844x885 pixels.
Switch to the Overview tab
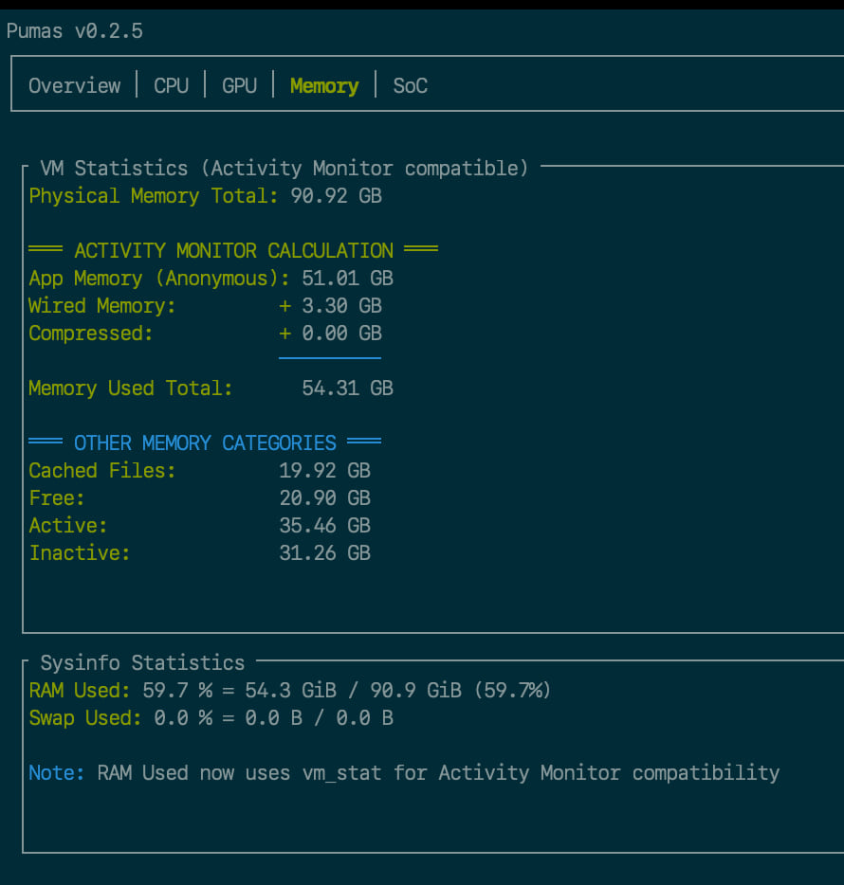pyautogui.click(x=75, y=85)
